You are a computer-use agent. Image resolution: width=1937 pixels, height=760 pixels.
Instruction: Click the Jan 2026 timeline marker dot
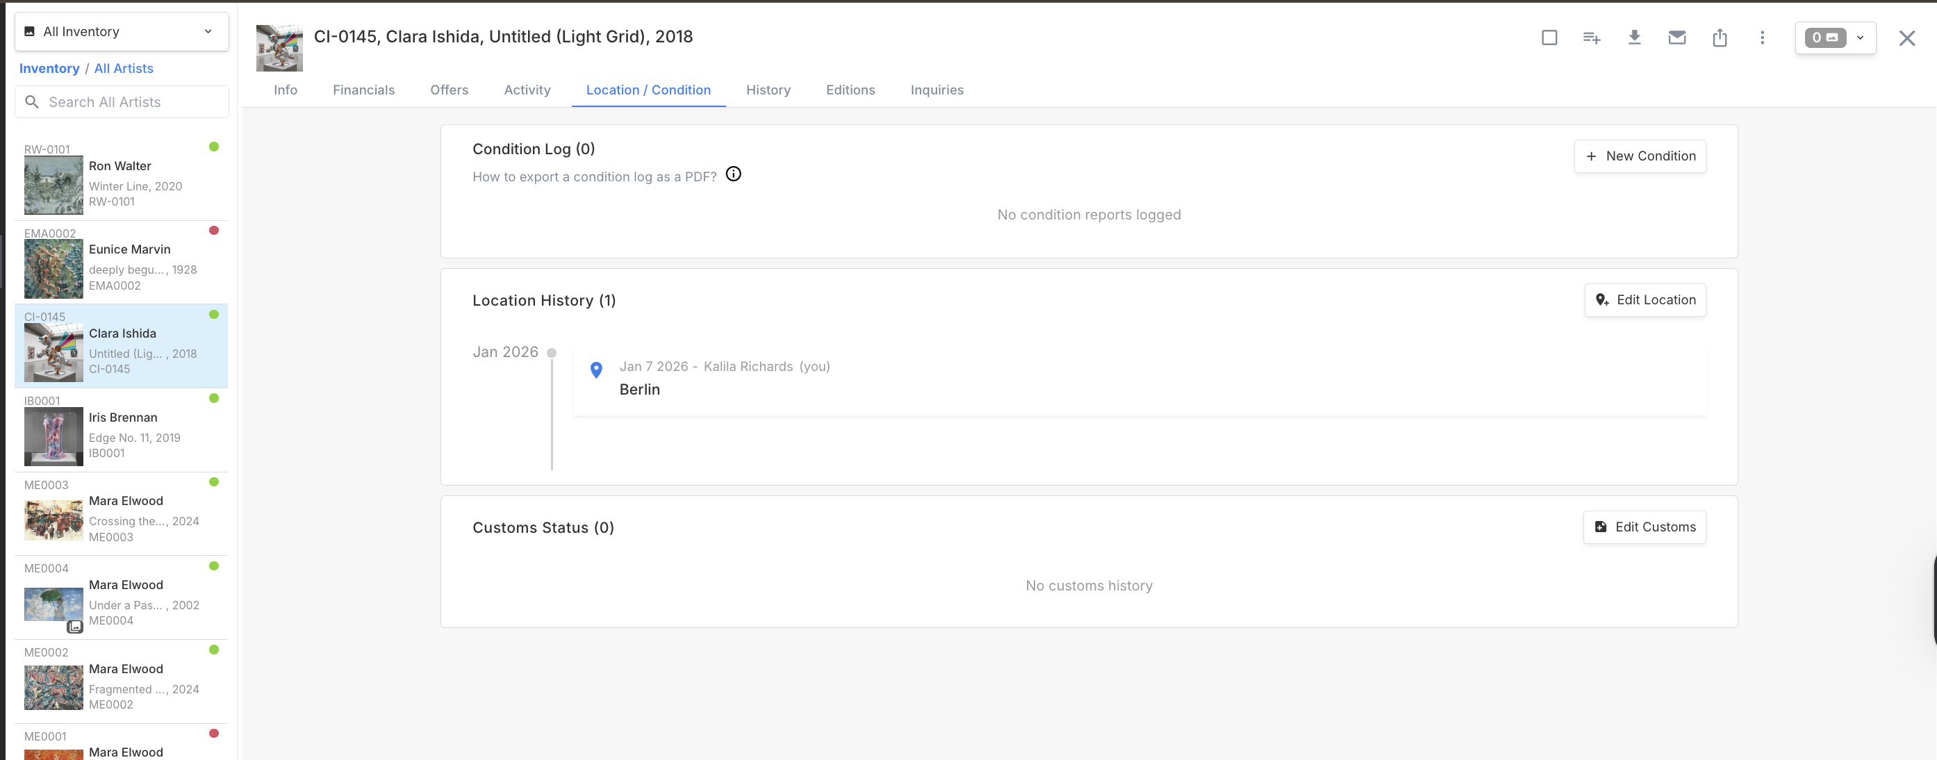coord(552,352)
